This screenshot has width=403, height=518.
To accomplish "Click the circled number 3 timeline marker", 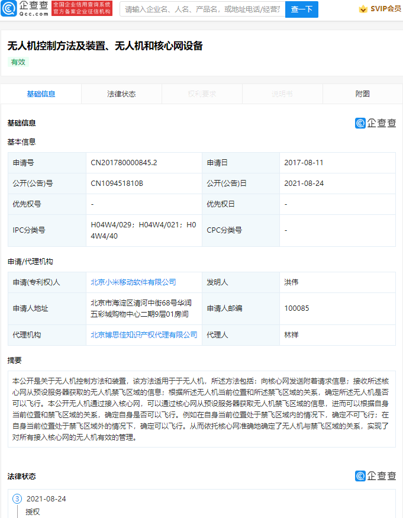I will click(17, 498).
